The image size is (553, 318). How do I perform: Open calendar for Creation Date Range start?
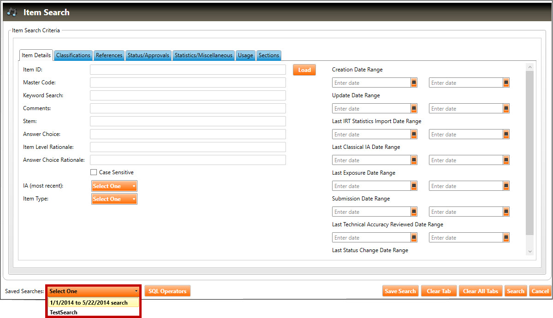414,82
